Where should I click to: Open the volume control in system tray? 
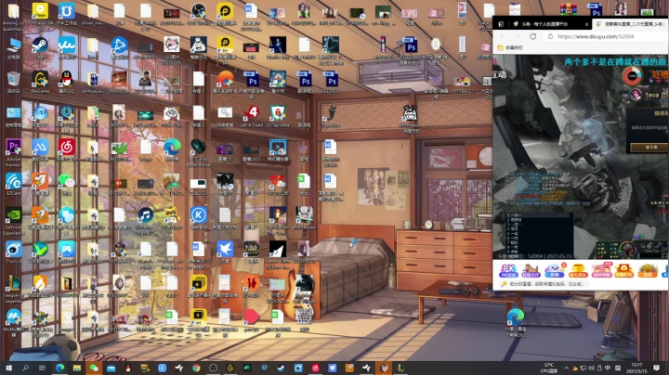[591, 368]
